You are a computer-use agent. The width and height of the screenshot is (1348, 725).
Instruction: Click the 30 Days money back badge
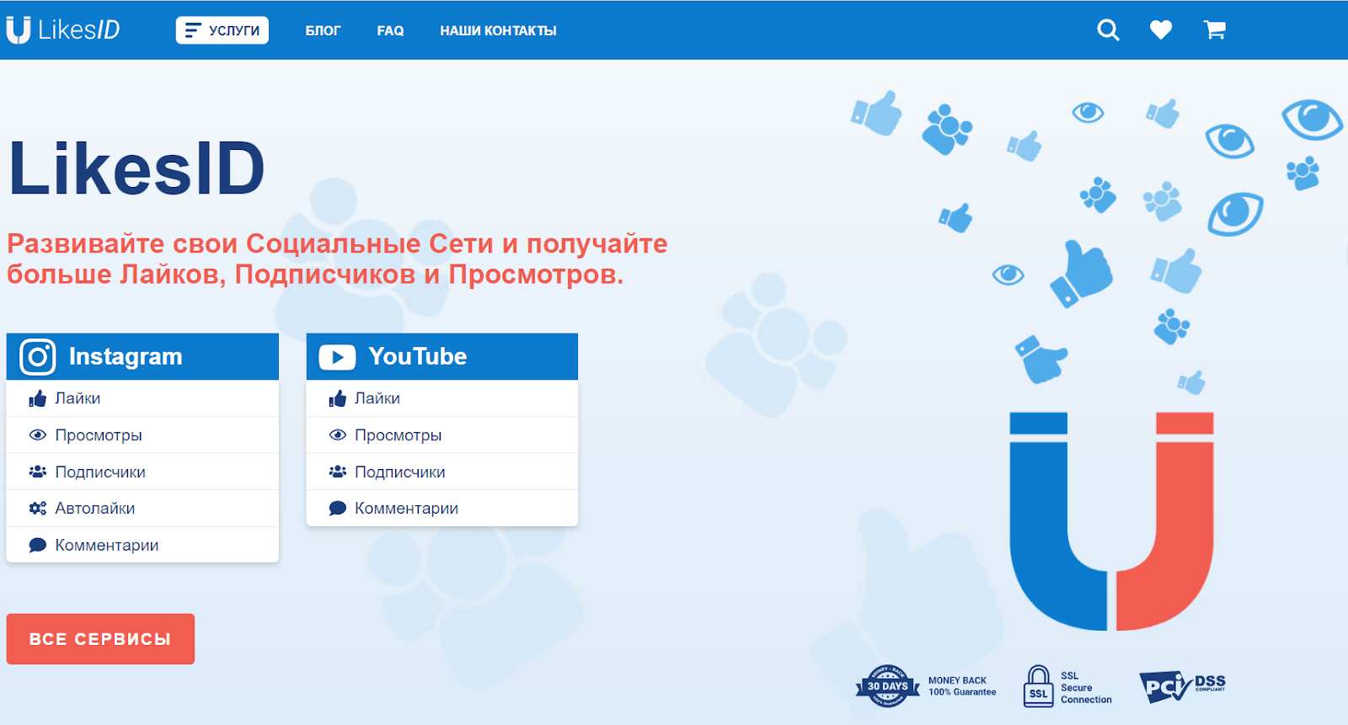888,686
